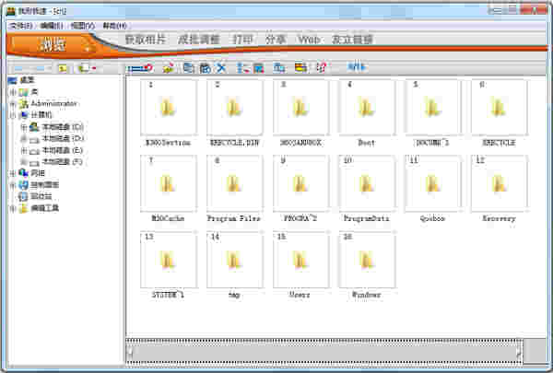Switch to the 成批调整 tab
This screenshot has height=373, width=553.
[198, 40]
